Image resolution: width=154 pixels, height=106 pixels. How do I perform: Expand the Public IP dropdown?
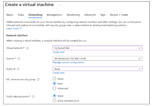pyautogui.click(x=97, y=69)
